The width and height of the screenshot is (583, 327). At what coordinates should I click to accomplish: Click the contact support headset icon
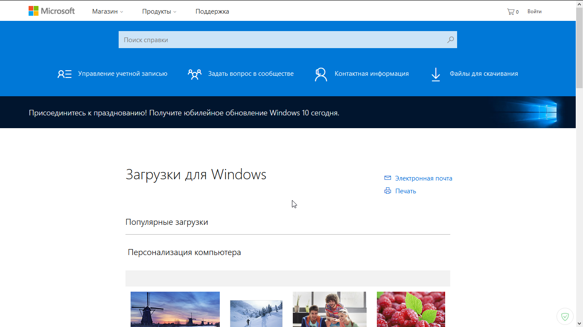click(321, 74)
